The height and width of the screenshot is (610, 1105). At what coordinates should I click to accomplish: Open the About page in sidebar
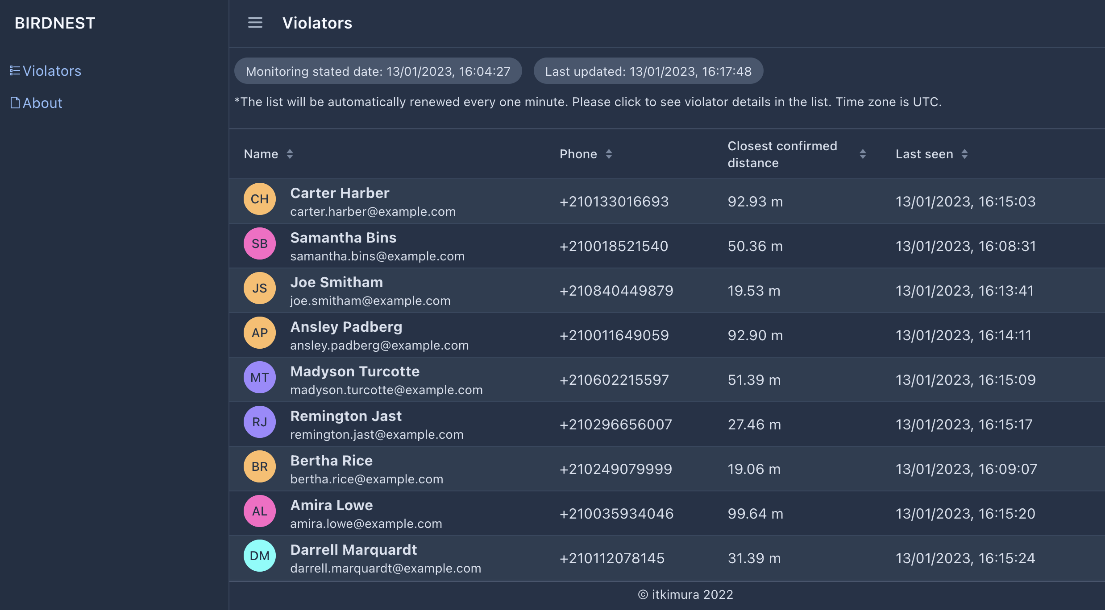pos(42,103)
